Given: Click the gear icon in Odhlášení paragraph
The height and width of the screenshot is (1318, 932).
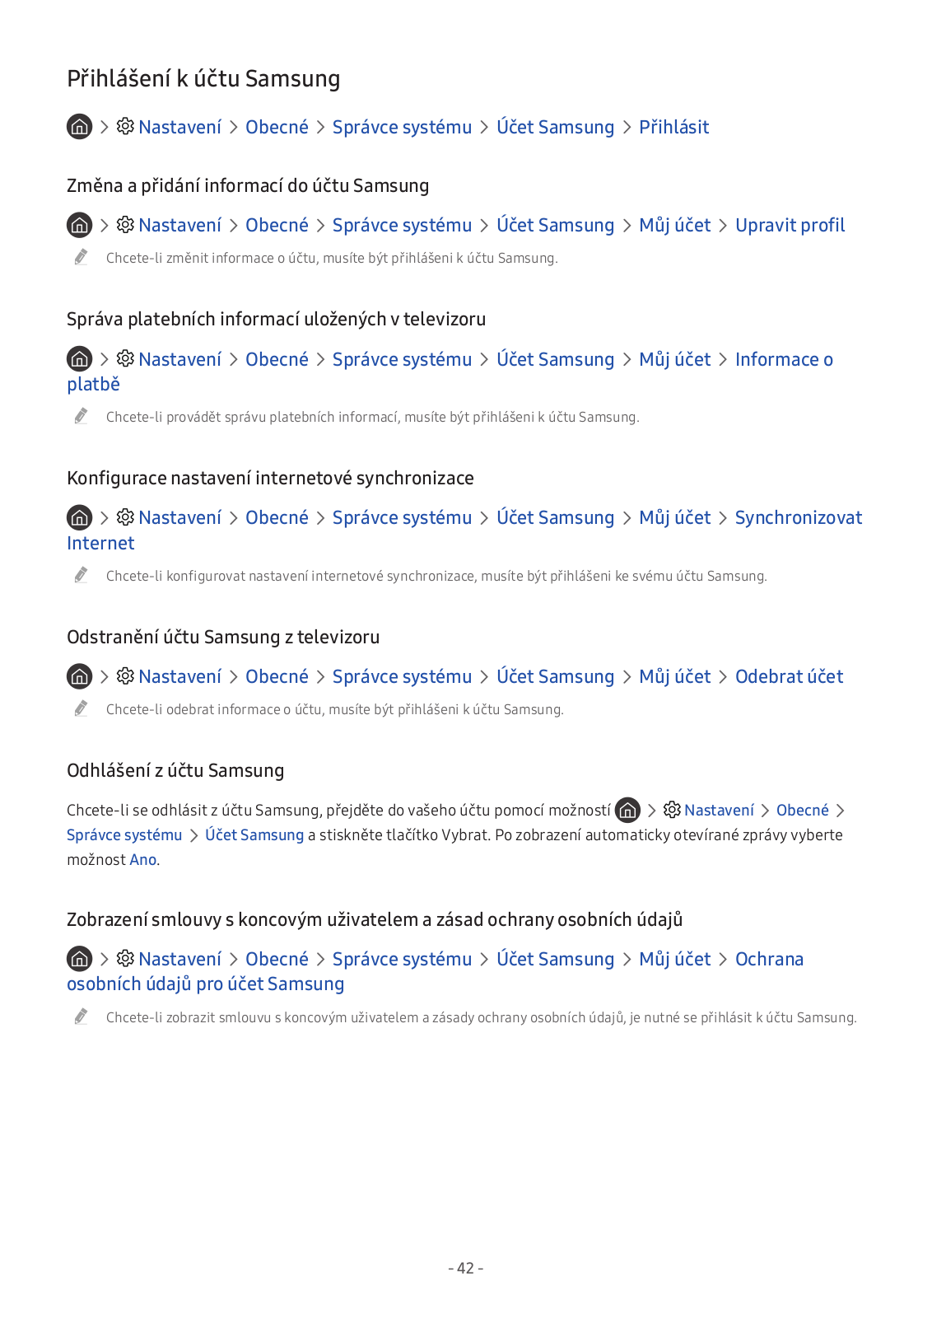Looking at the screenshot, I should pyautogui.click(x=672, y=811).
